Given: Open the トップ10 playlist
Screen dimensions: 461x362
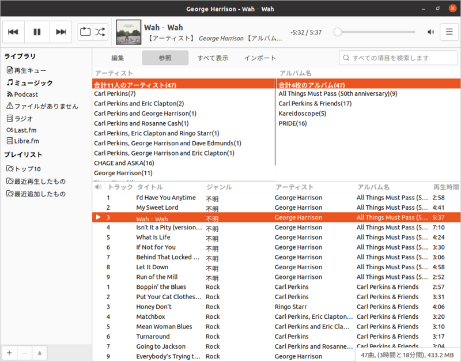Looking at the screenshot, I should [24, 169].
